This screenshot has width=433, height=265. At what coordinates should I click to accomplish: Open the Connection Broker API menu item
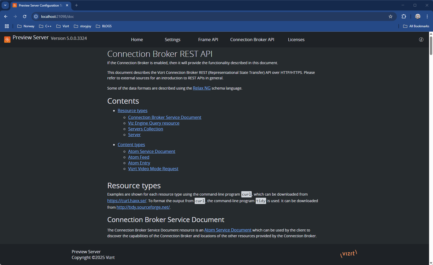(x=252, y=40)
